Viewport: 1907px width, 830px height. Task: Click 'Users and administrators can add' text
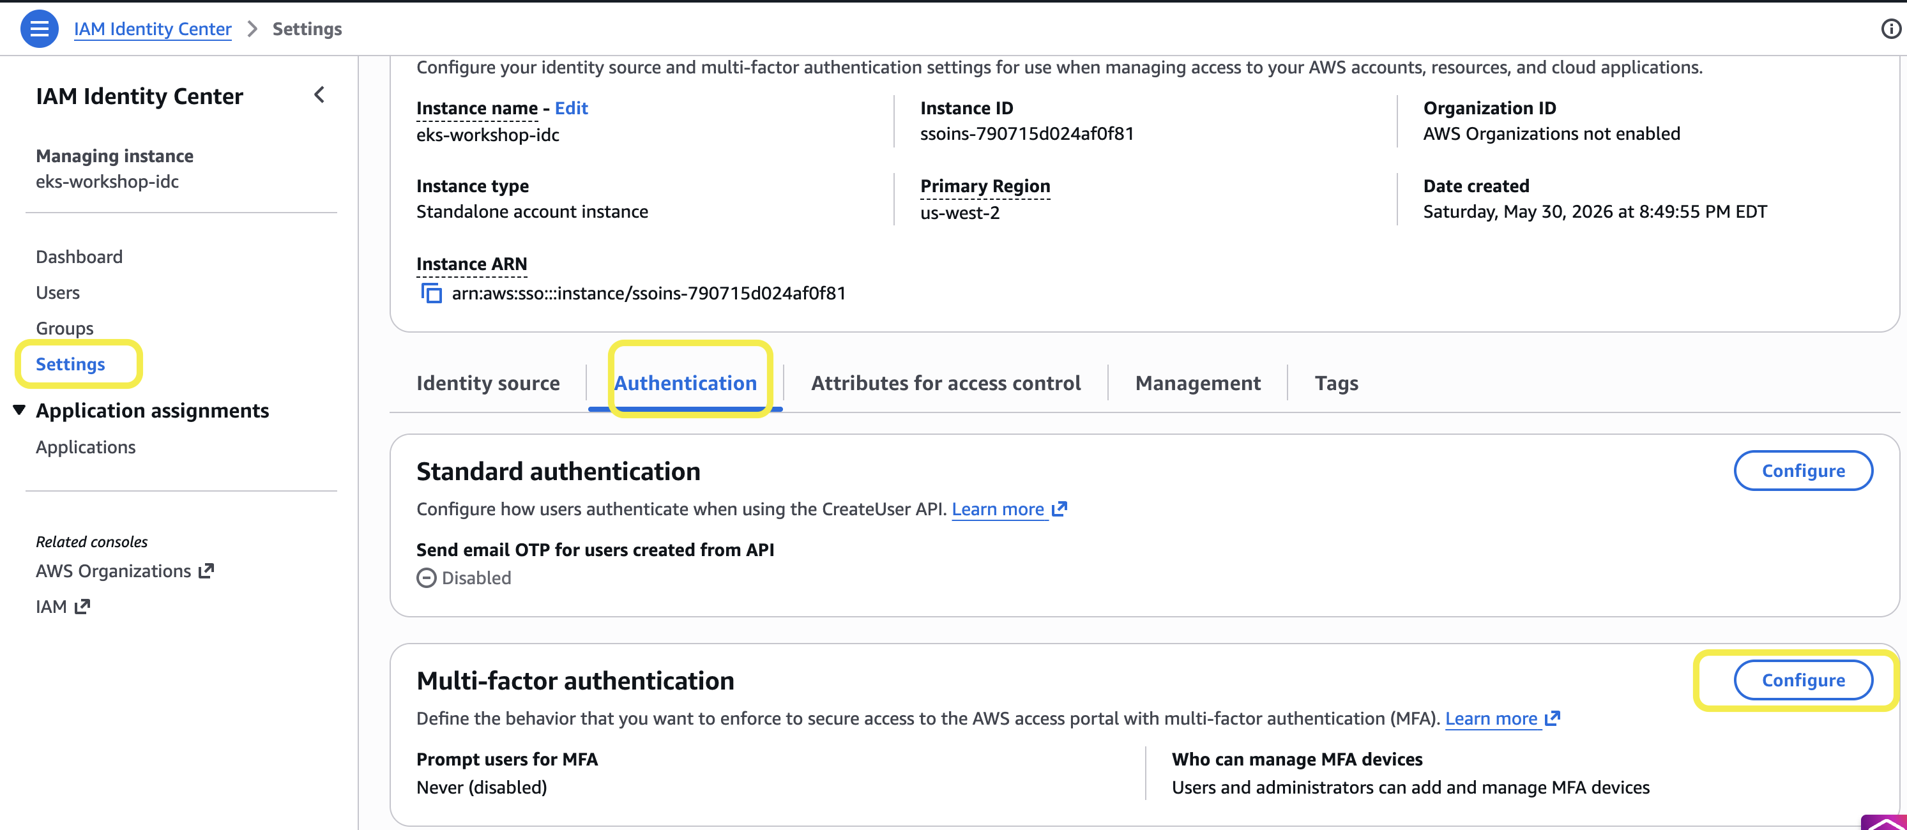1410,787
